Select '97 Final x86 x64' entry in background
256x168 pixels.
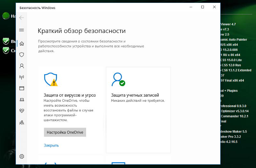coord(232,80)
